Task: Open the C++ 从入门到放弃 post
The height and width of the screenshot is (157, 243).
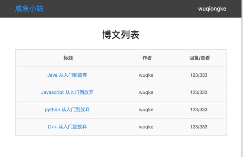Action: (67, 127)
